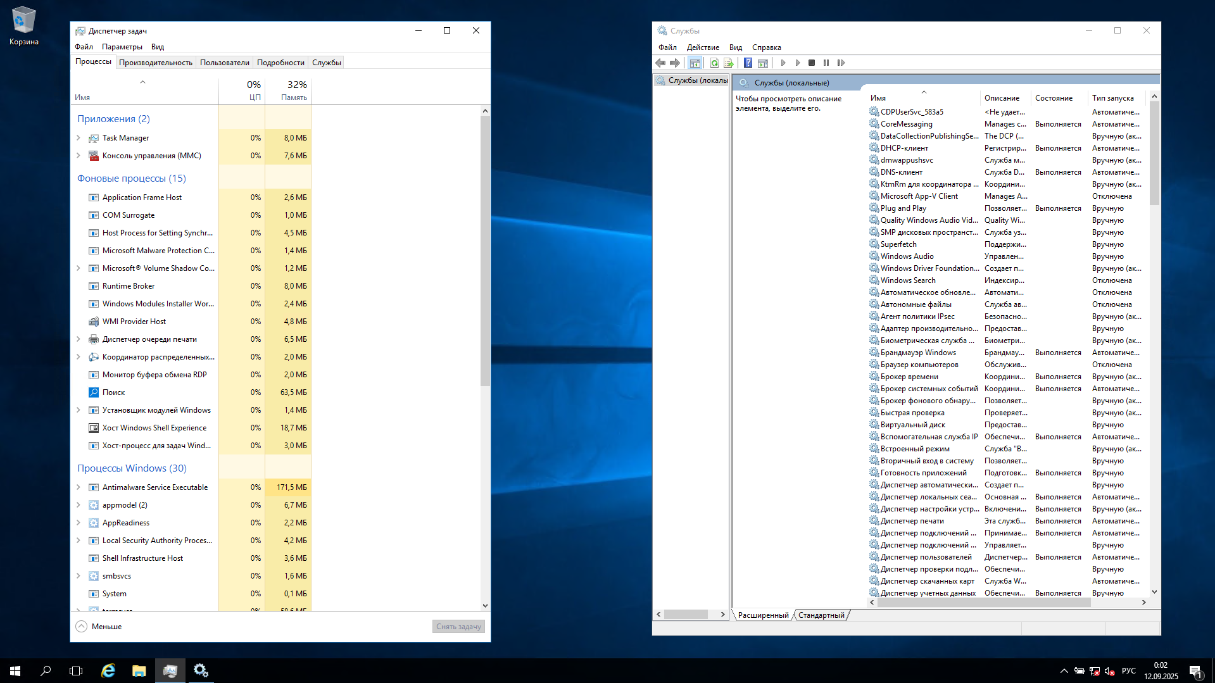
Task: Switch to Подробности tab
Action: pos(280,63)
